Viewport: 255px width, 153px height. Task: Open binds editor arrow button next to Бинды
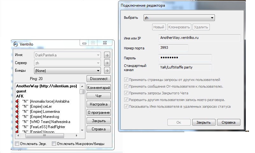(107, 71)
